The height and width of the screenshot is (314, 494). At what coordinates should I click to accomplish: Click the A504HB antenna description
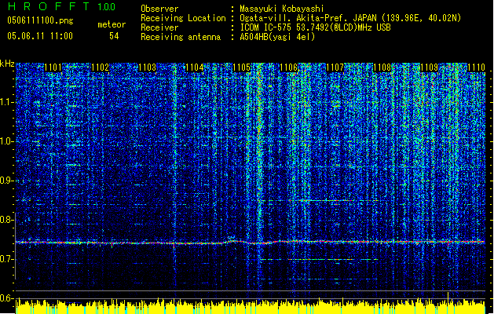pos(277,37)
